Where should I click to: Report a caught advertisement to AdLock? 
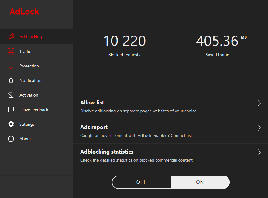pos(94,127)
